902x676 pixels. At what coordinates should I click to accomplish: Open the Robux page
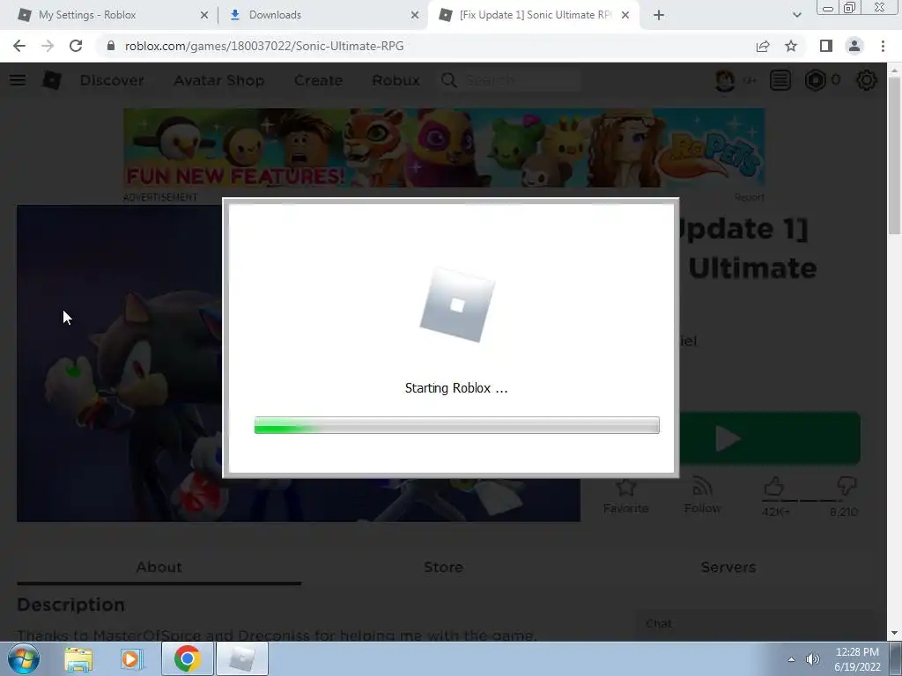coord(396,80)
